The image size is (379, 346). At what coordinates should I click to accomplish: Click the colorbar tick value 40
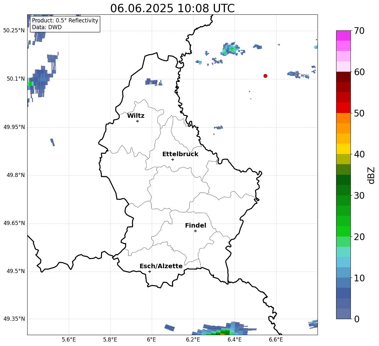click(359, 154)
